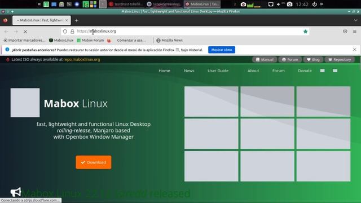Open News in site navigation

click(x=189, y=70)
